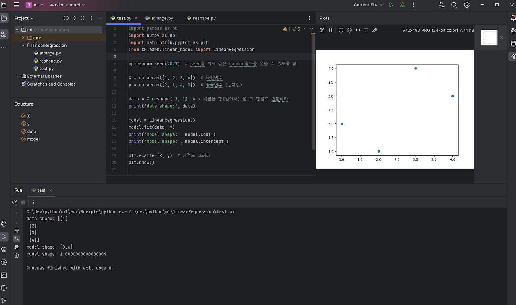
Task: Expand the env folder in project tree
Action: pos(23,38)
